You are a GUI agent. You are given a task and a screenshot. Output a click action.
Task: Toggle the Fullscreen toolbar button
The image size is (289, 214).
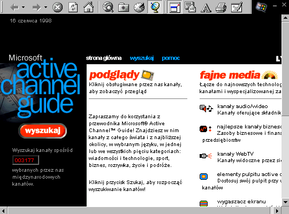174,7
